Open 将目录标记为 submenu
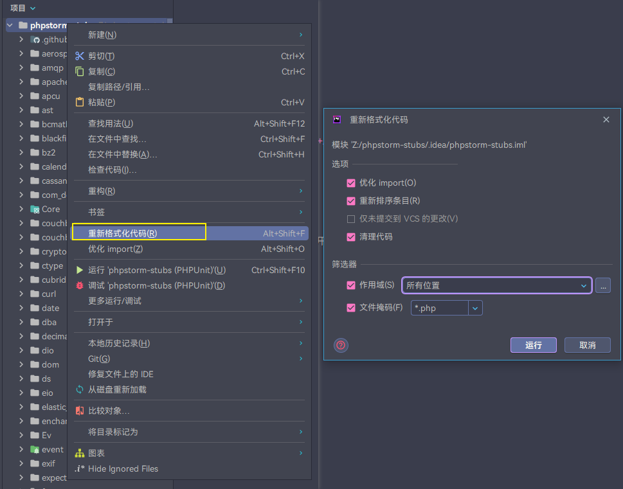 (x=190, y=432)
